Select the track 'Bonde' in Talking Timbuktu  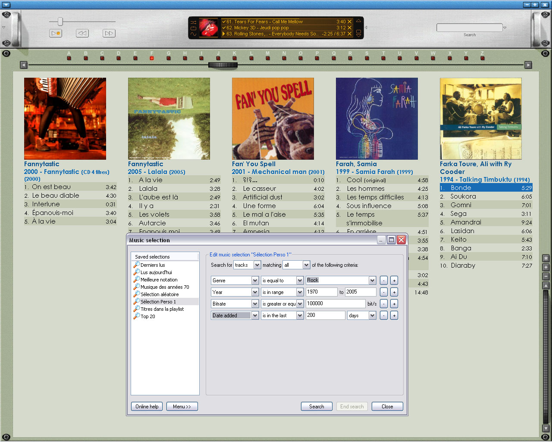[x=486, y=188]
